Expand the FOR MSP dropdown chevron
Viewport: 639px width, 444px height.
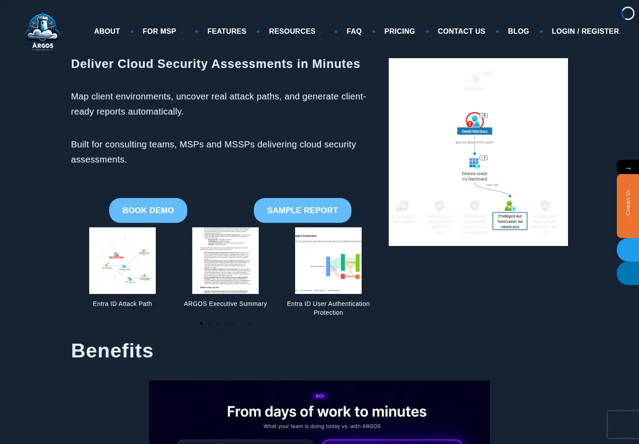coord(182,32)
